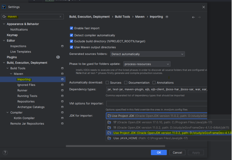The height and width of the screenshot is (160, 233).
Task: Click the horizontal scrollbar at panel bottom
Action: [115, 146]
